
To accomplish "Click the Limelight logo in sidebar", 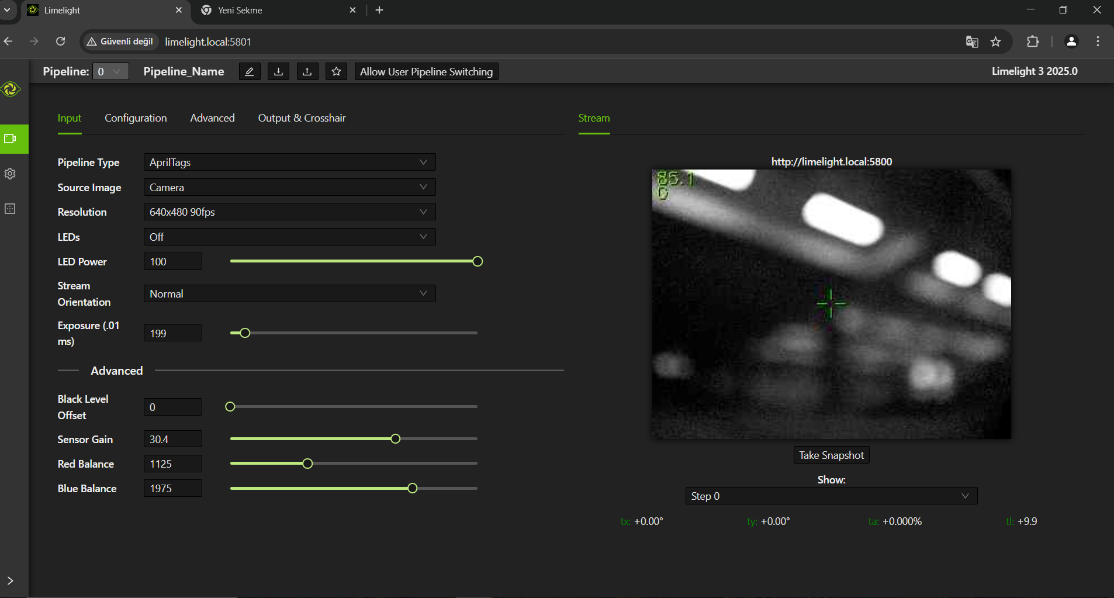I will pos(11,89).
